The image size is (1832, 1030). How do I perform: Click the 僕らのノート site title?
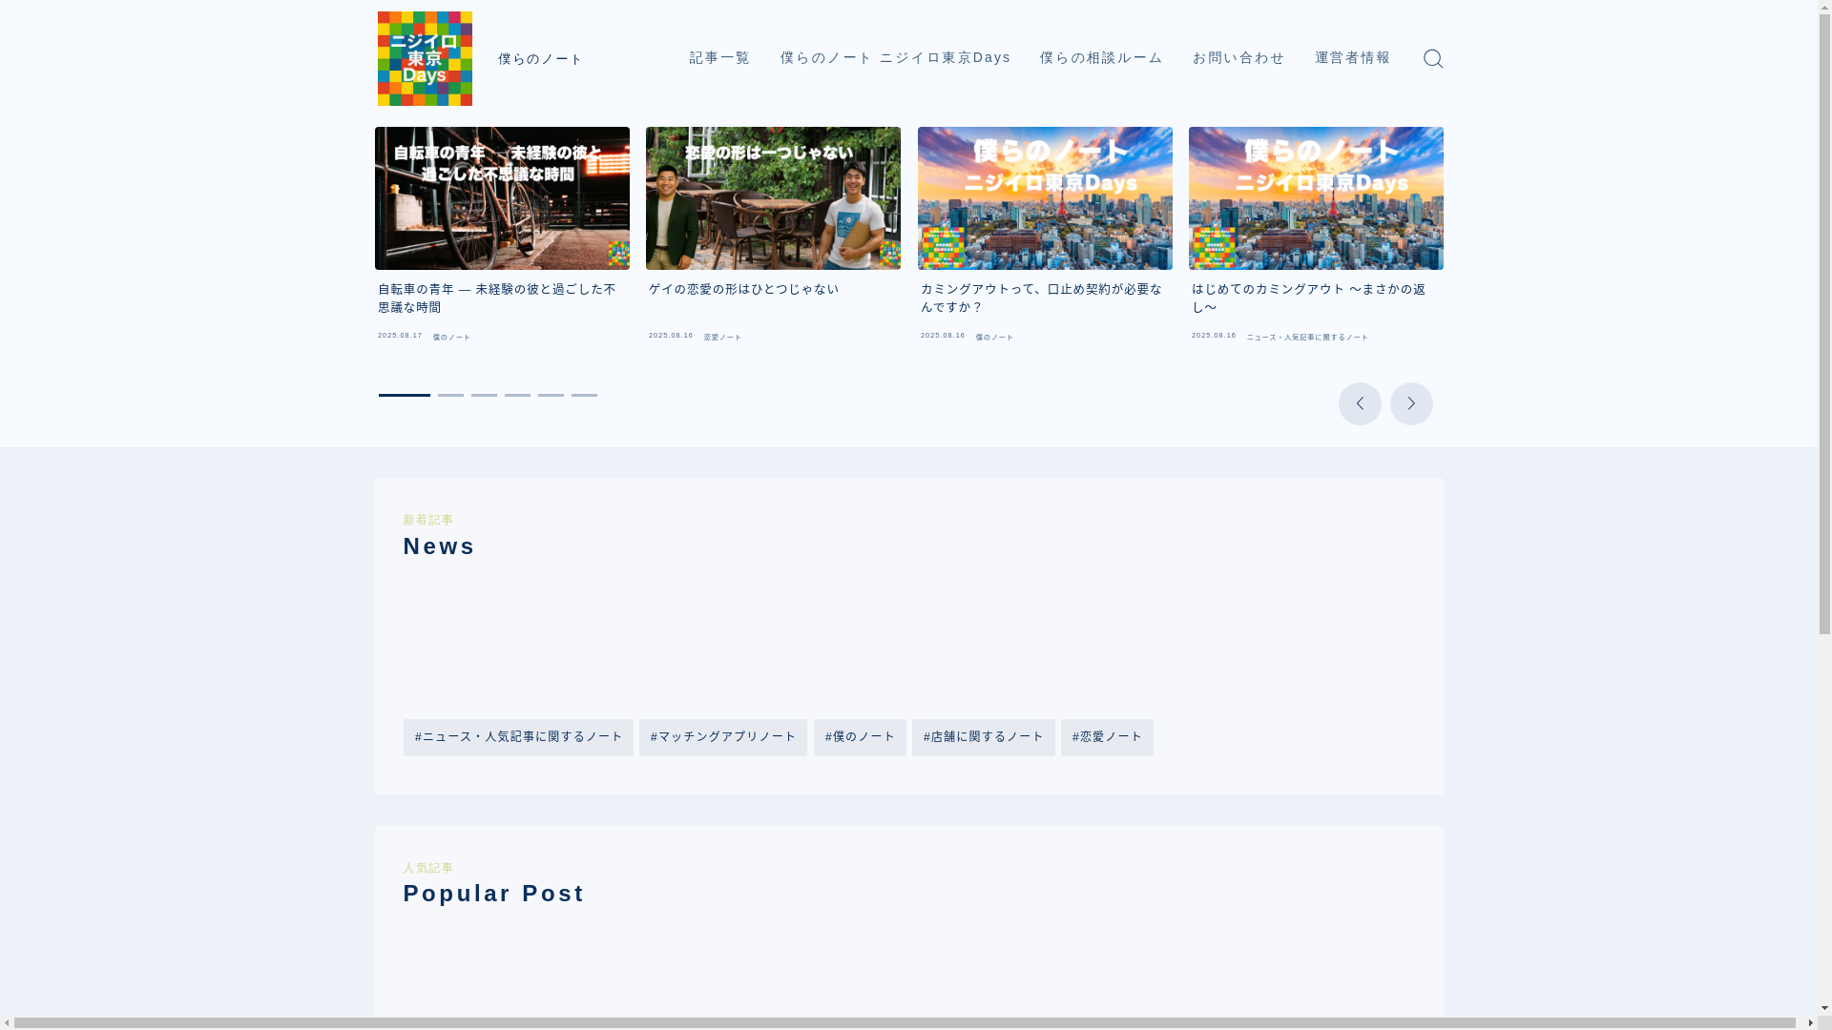[540, 59]
